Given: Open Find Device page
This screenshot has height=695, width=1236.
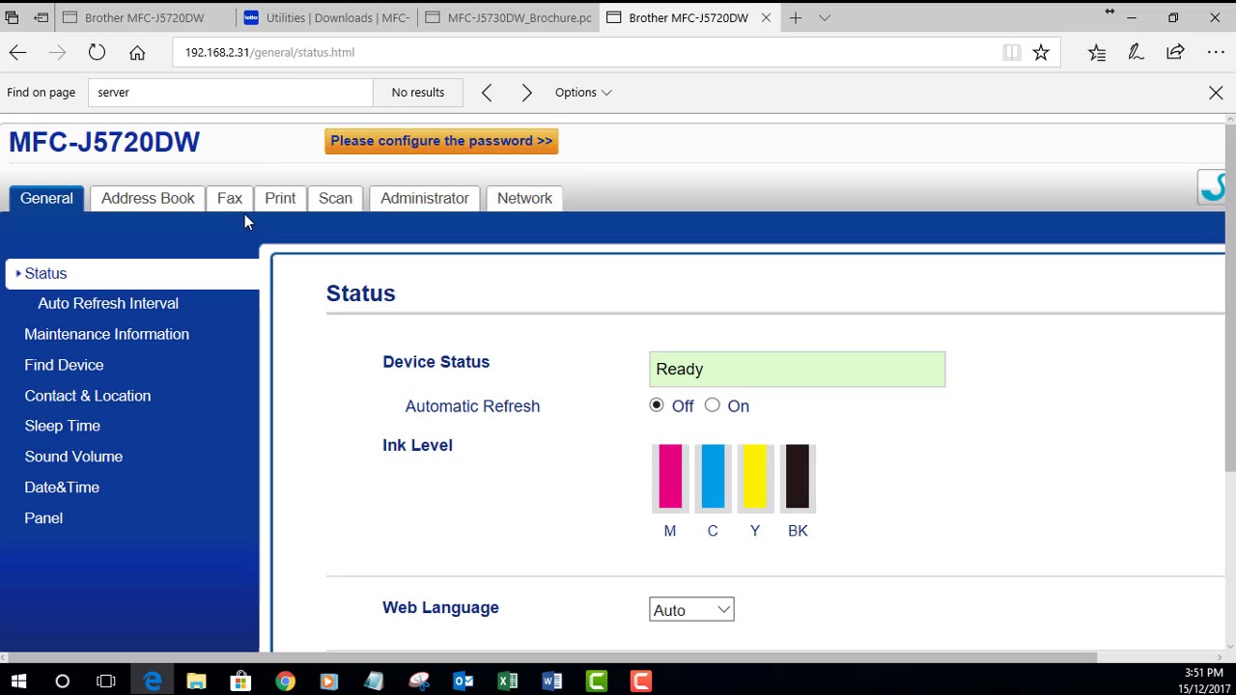Looking at the screenshot, I should coord(64,365).
